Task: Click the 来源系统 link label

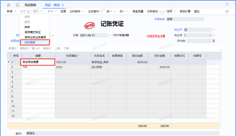Action: (x=159, y=19)
